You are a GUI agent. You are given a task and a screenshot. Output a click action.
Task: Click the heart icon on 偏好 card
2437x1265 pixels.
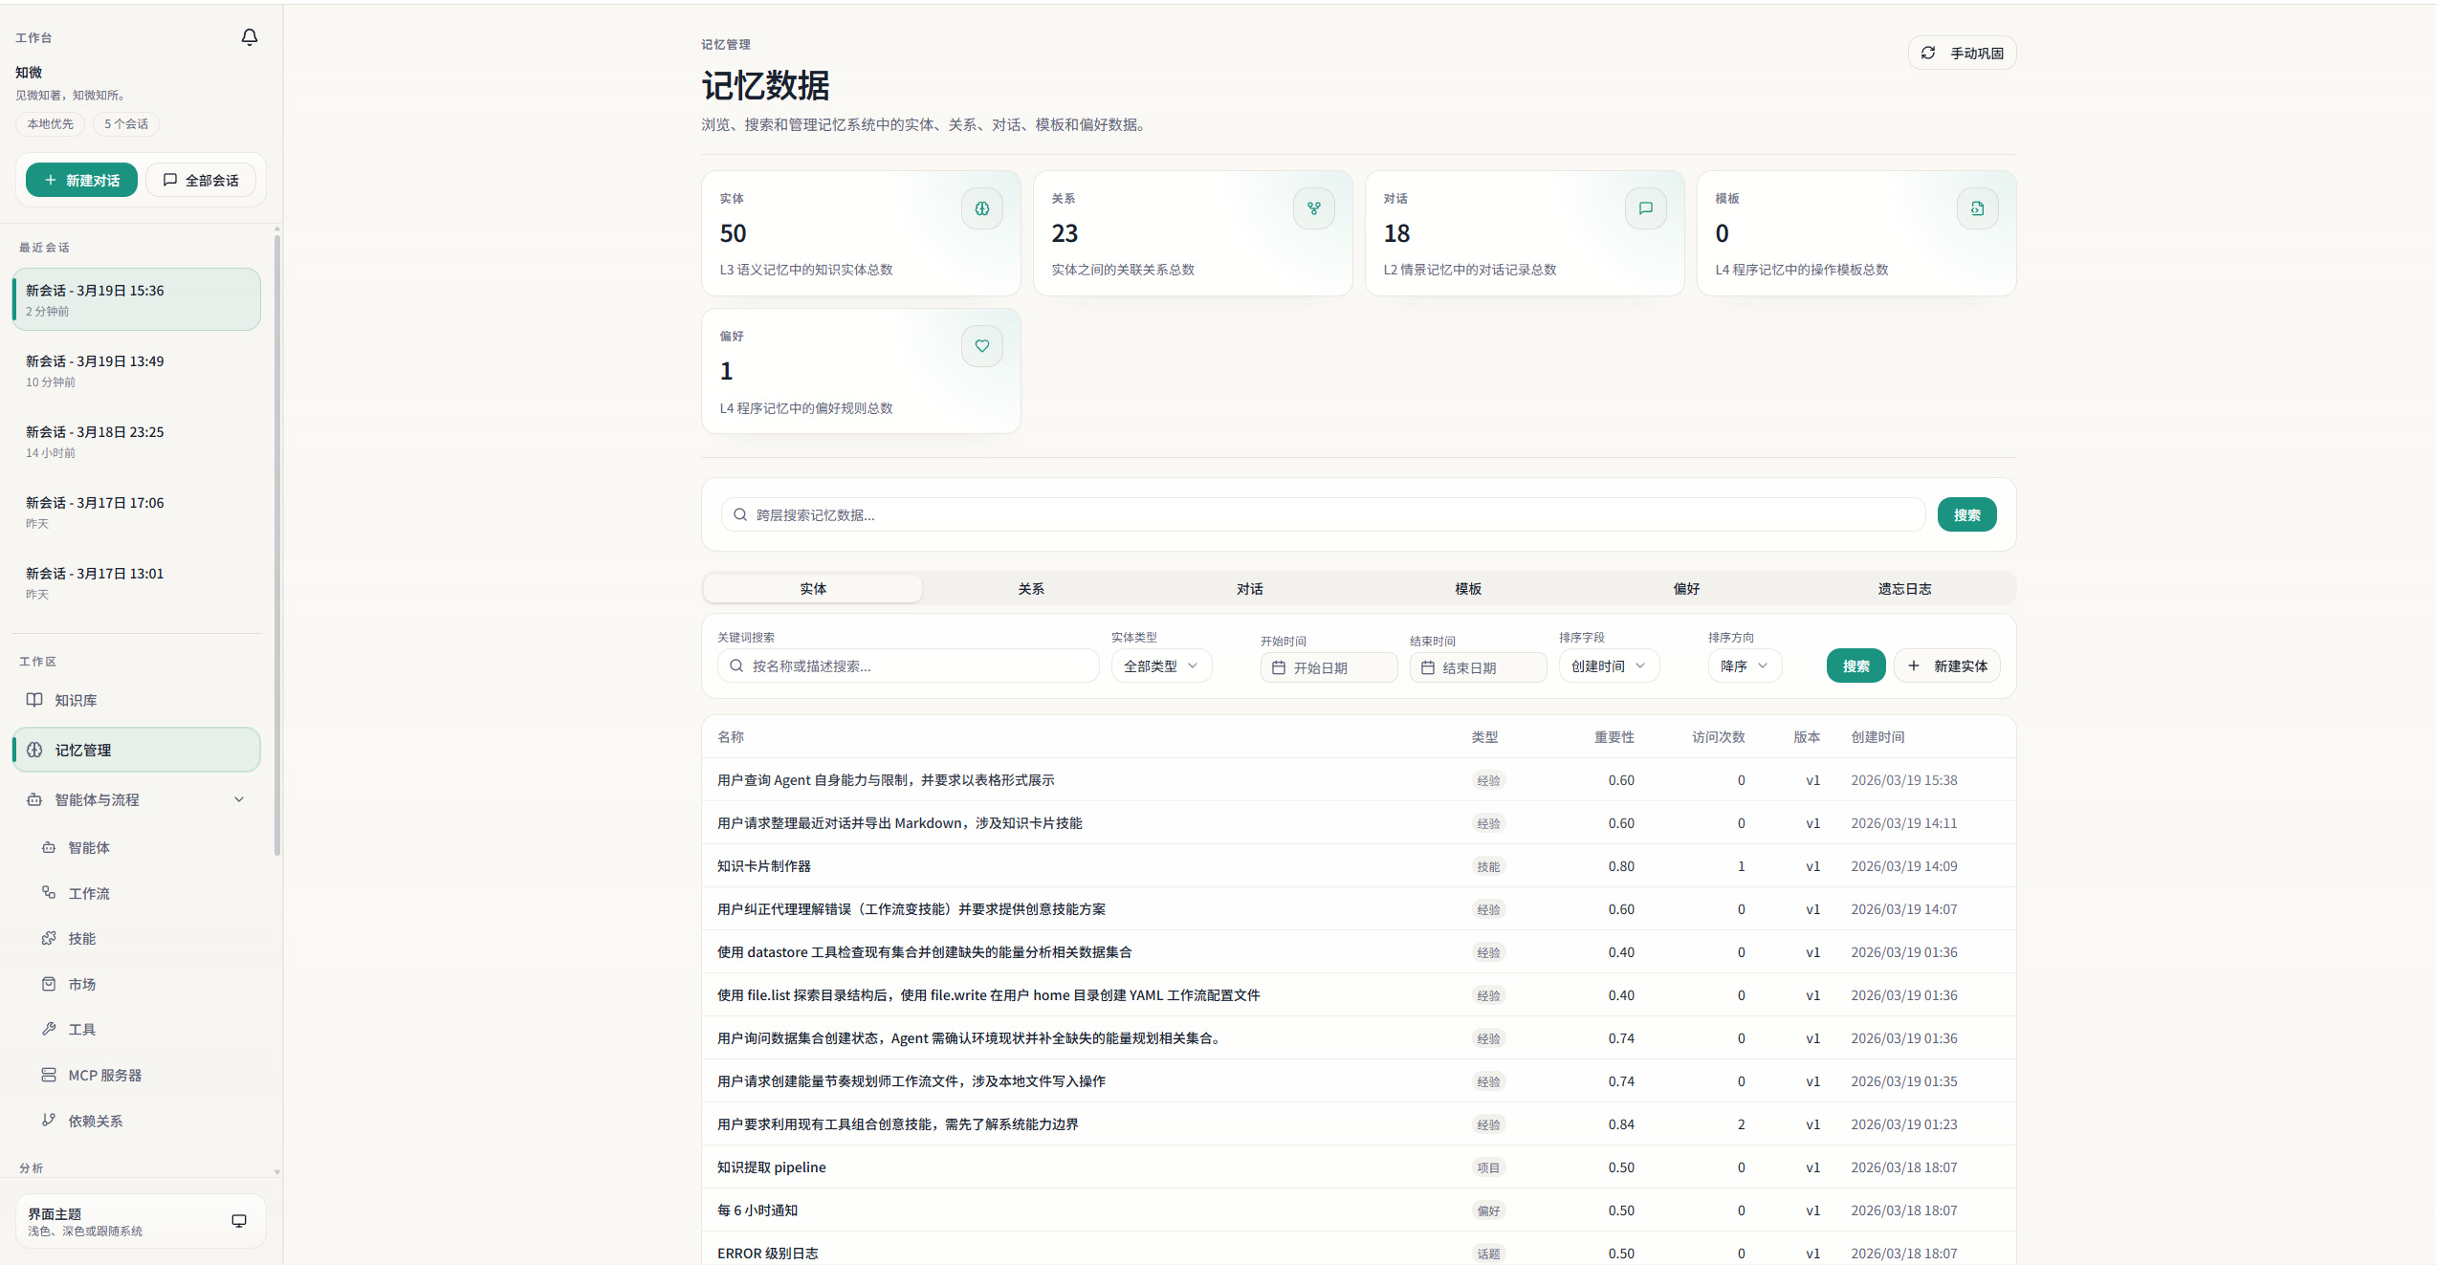(981, 346)
